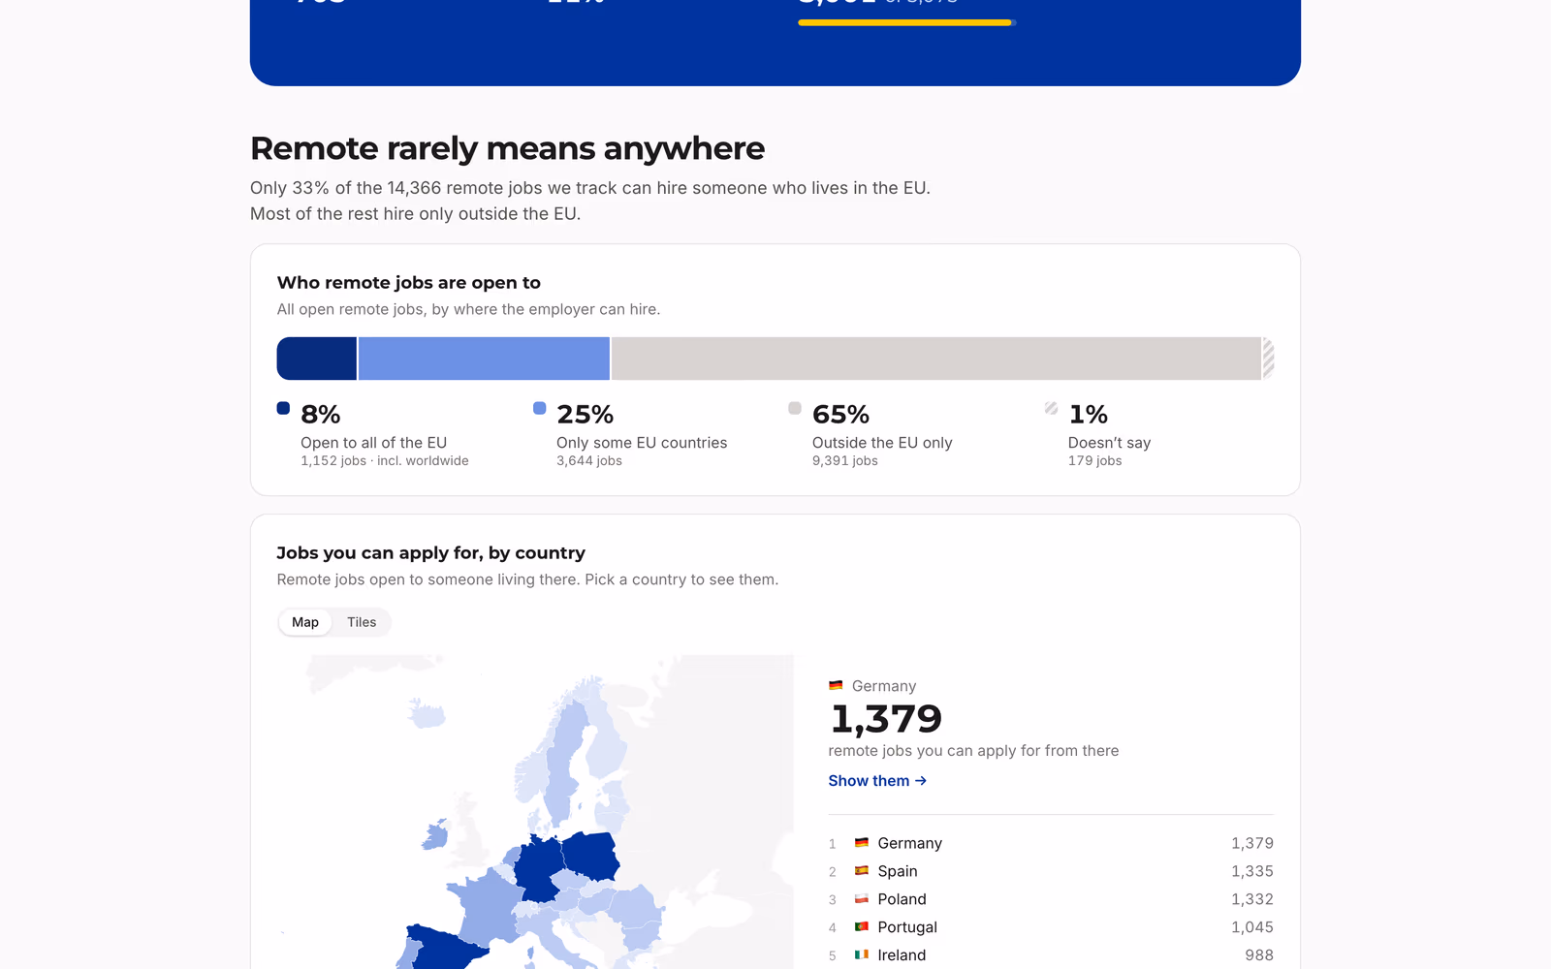Click the grey legend dot beside 65%
Image resolution: width=1551 pixels, height=969 pixels.
coord(795,408)
